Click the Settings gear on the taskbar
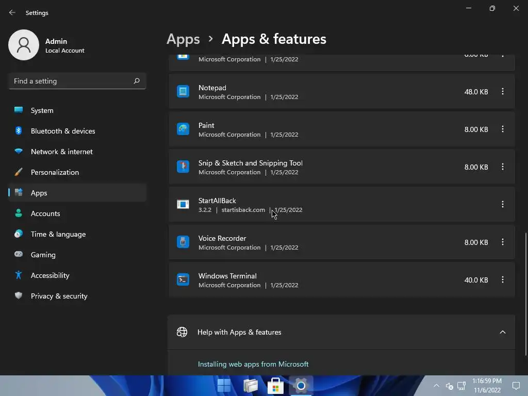This screenshot has height=396, width=528. pos(301,386)
